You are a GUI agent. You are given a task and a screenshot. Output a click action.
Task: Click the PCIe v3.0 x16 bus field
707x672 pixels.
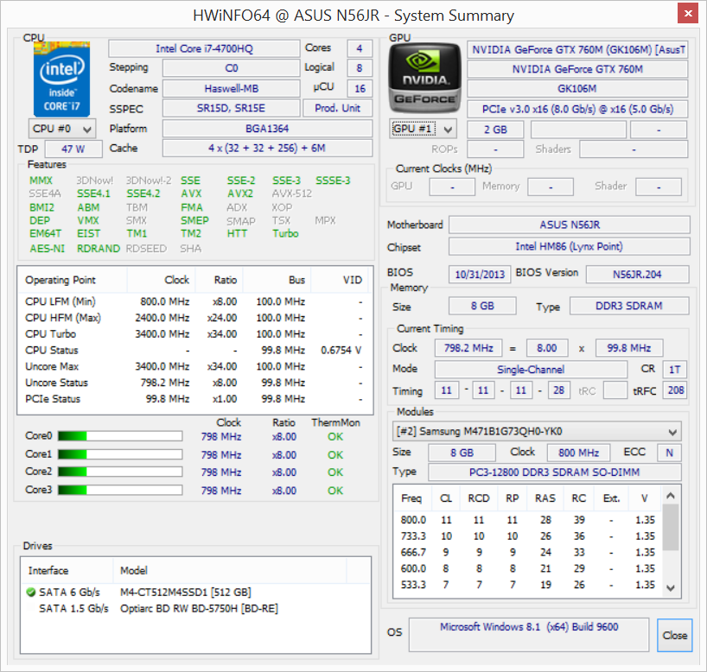click(x=577, y=109)
